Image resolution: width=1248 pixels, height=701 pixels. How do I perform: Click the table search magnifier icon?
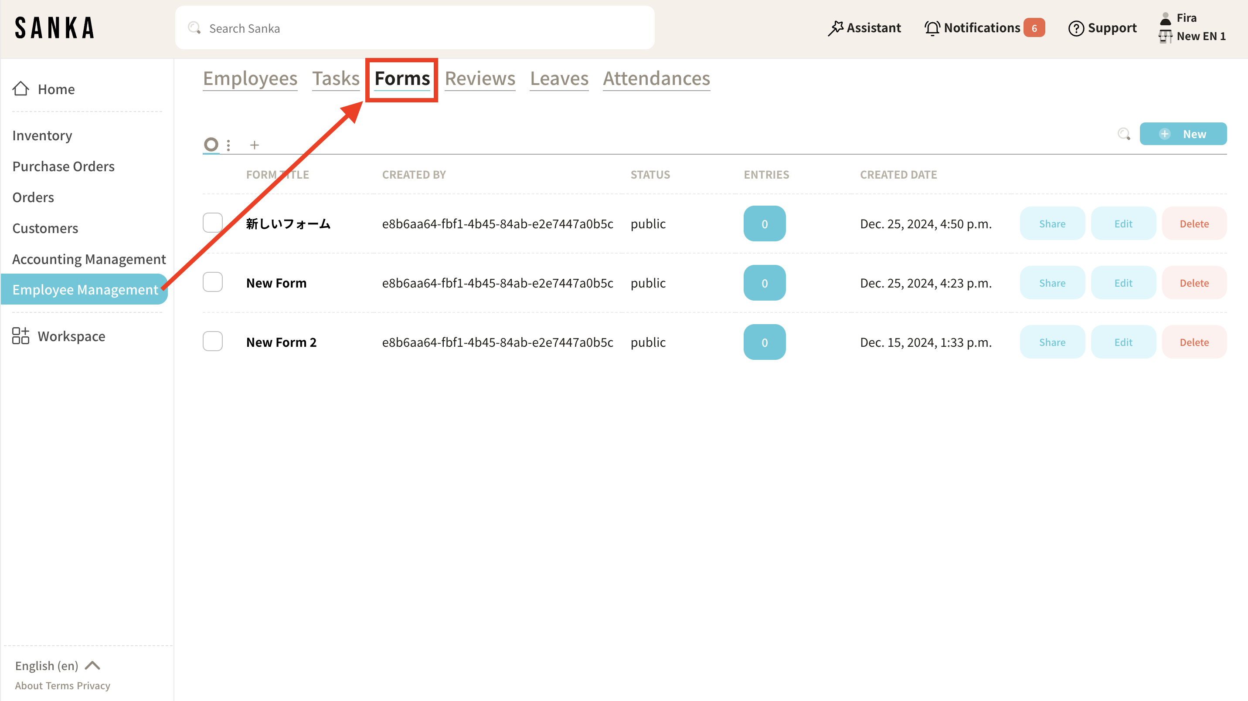pos(1123,134)
